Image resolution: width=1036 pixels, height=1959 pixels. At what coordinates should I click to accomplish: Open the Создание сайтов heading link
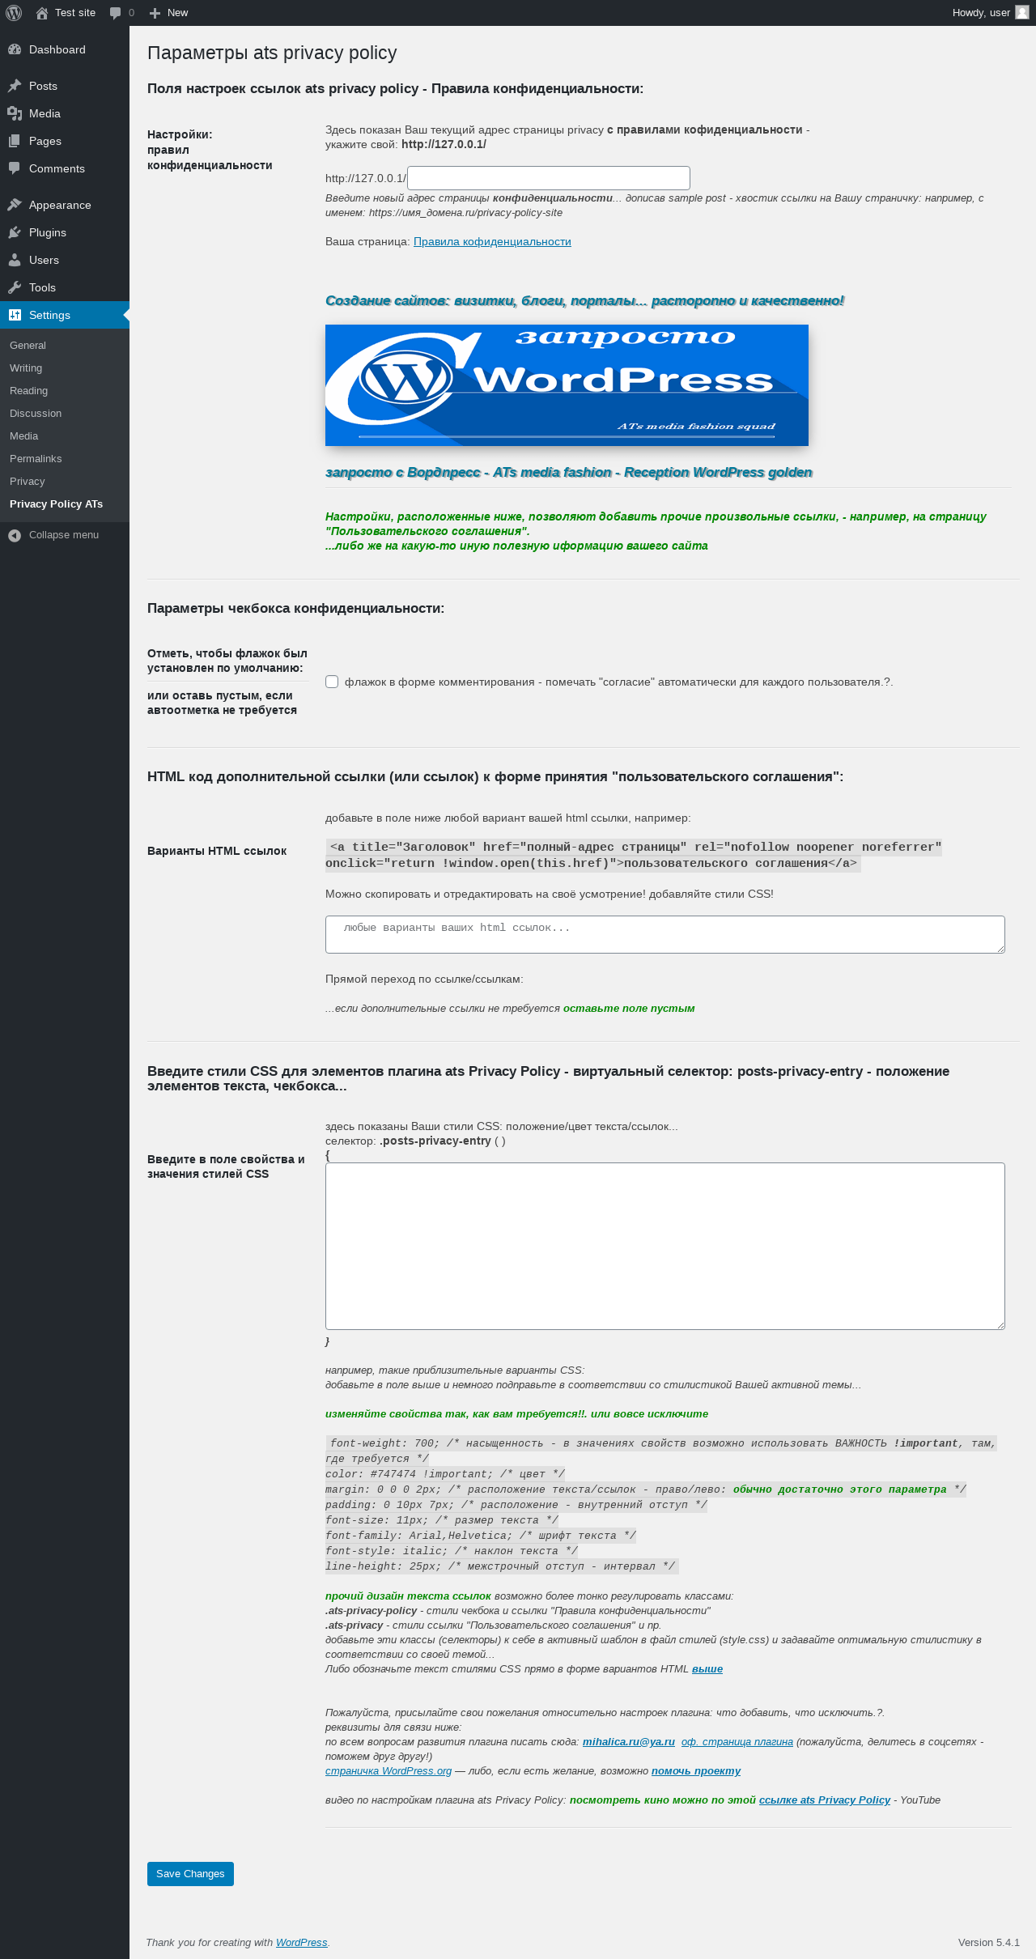tap(584, 300)
